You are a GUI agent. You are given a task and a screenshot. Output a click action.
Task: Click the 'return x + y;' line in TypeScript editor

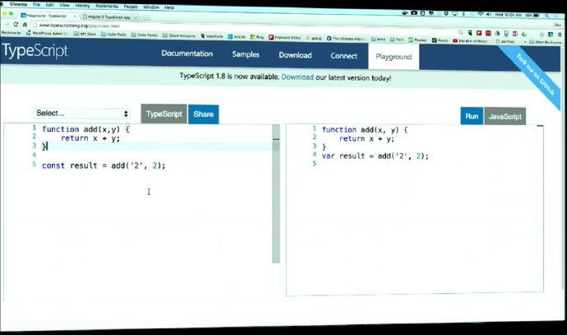90,138
